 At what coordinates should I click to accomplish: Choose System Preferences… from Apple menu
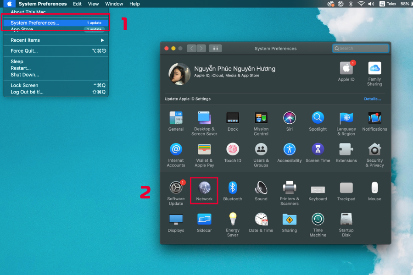point(35,23)
